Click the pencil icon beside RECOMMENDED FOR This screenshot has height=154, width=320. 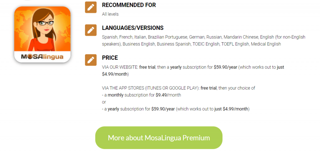point(91,7)
